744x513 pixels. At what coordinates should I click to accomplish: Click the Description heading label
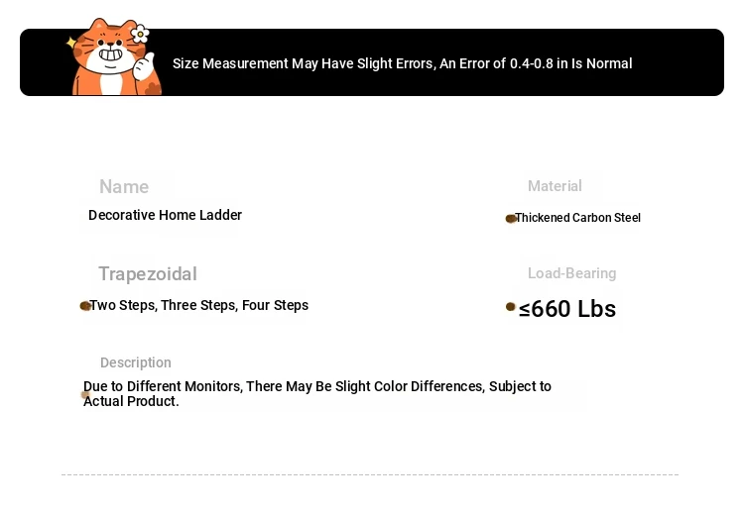coord(136,362)
